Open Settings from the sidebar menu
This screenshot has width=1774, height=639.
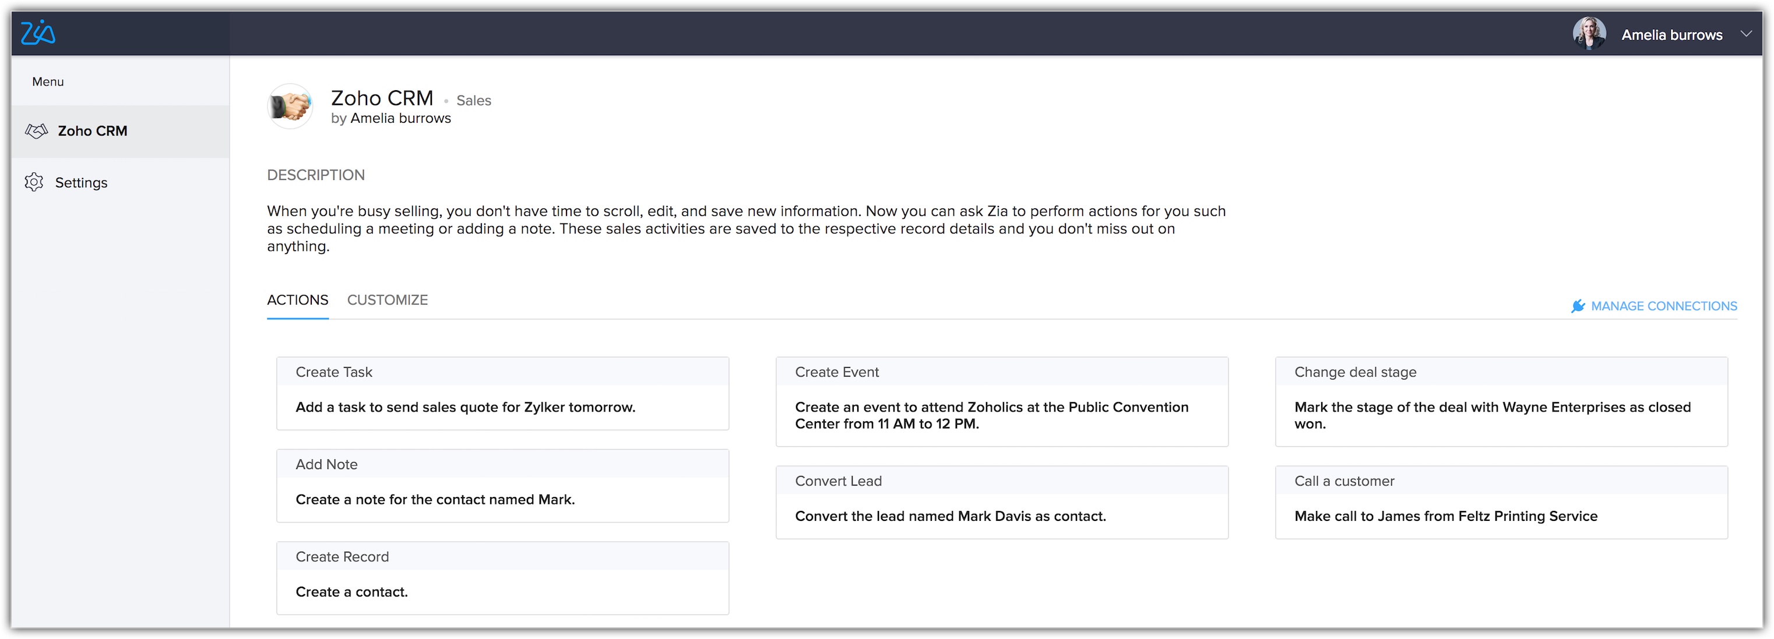coord(81,182)
